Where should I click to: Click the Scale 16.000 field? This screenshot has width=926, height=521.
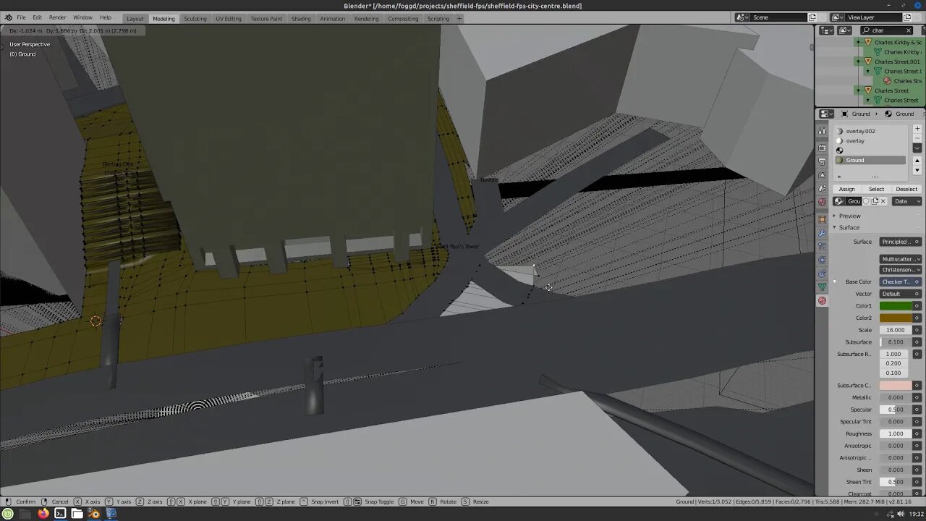[896, 330]
